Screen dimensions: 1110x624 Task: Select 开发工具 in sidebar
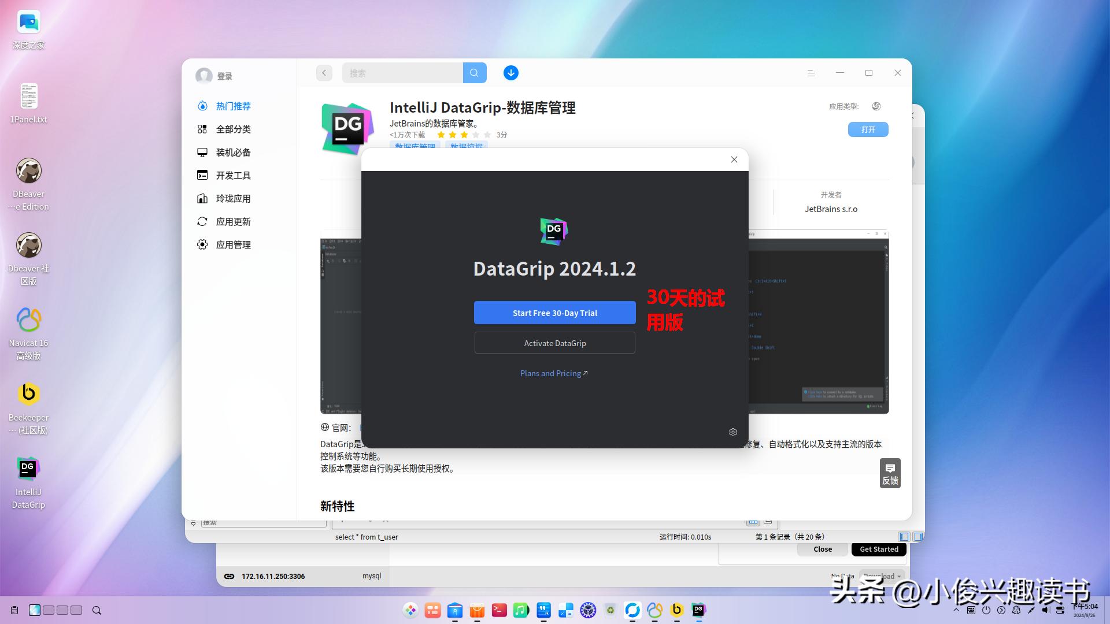[x=233, y=175]
